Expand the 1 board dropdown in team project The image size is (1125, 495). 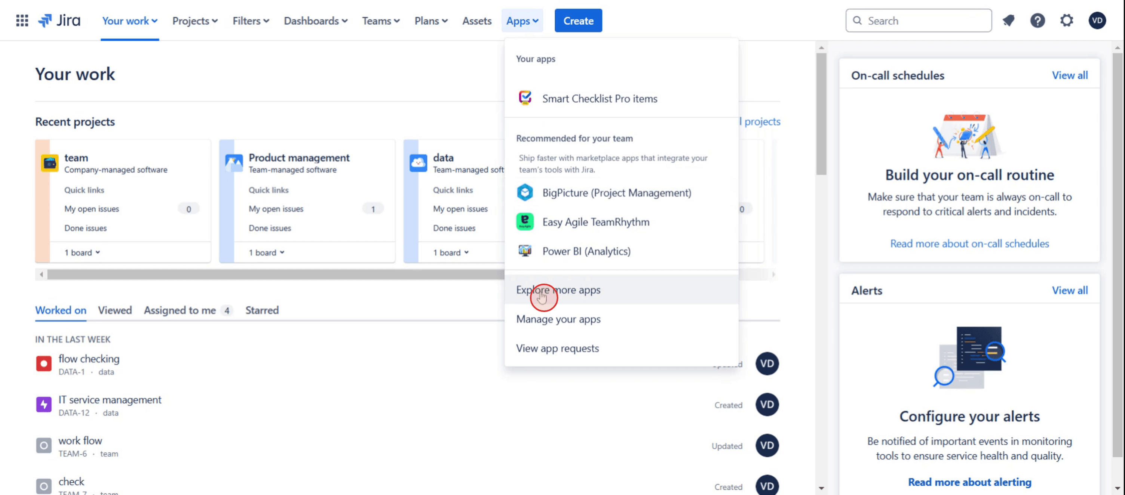(x=82, y=253)
